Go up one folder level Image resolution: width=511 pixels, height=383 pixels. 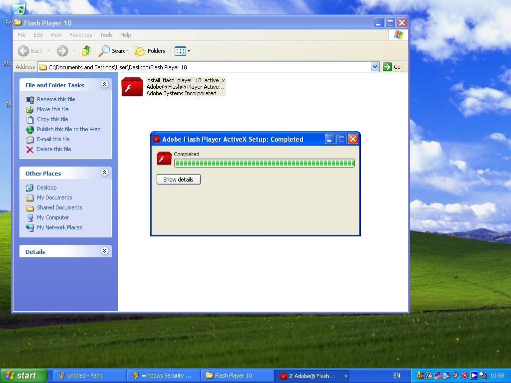pyautogui.click(x=86, y=51)
